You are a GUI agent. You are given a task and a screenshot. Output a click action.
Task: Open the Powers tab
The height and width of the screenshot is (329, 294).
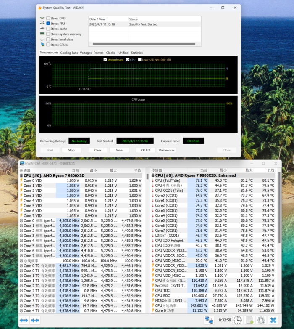tap(98, 53)
